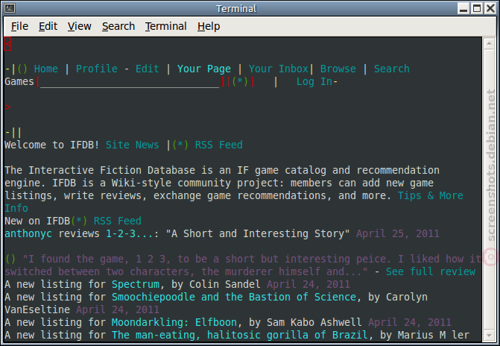500x346 pixels.
Task: Click the 'by Colin Sandel' text
Action: click(216, 284)
